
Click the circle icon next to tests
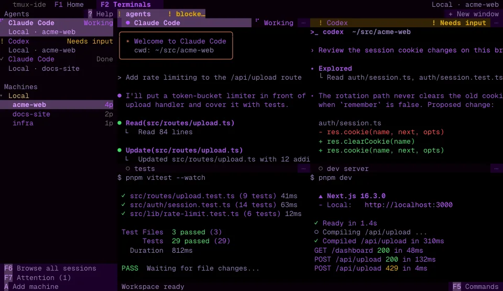(128, 168)
